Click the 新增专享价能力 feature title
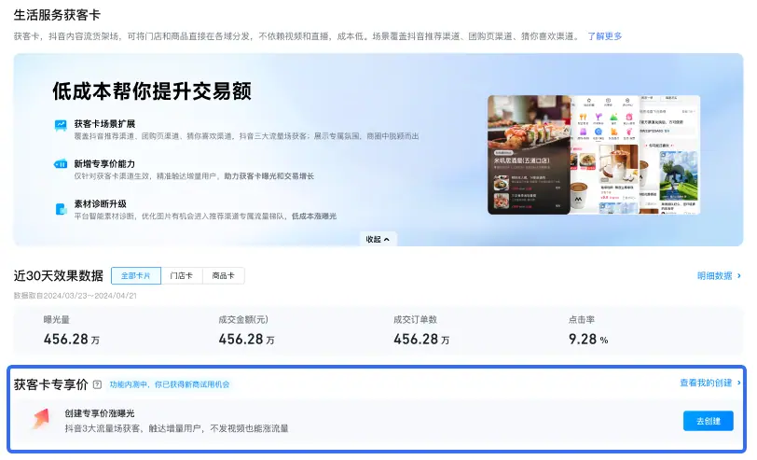This screenshot has width=757, height=460. pos(104,164)
